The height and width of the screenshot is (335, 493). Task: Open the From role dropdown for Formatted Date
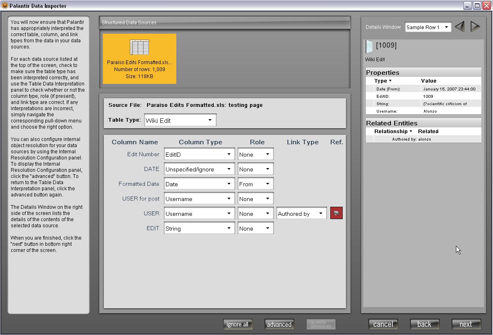point(256,184)
